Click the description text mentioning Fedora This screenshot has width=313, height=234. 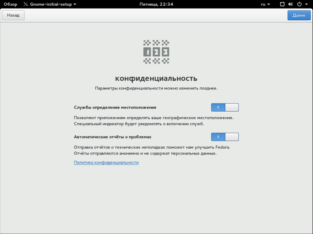pos(152,147)
